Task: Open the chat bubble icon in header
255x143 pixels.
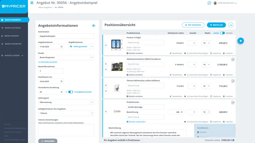Action: pos(209,3)
